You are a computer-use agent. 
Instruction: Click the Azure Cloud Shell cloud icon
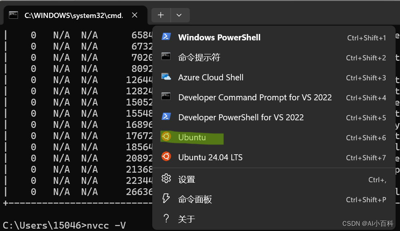tap(166, 77)
